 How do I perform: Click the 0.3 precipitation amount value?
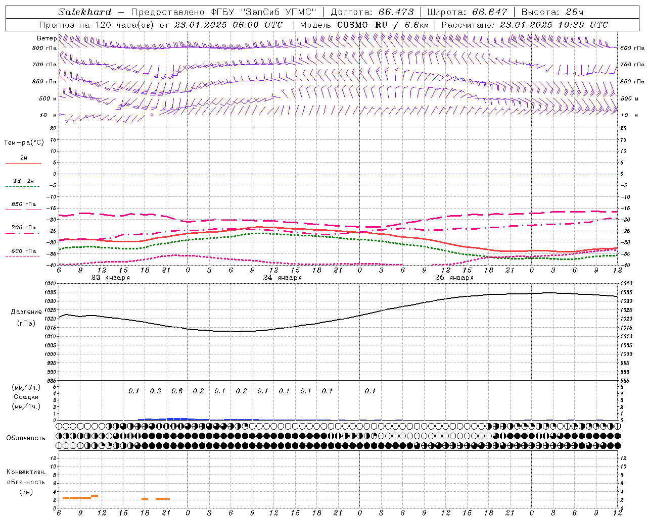[x=156, y=391]
